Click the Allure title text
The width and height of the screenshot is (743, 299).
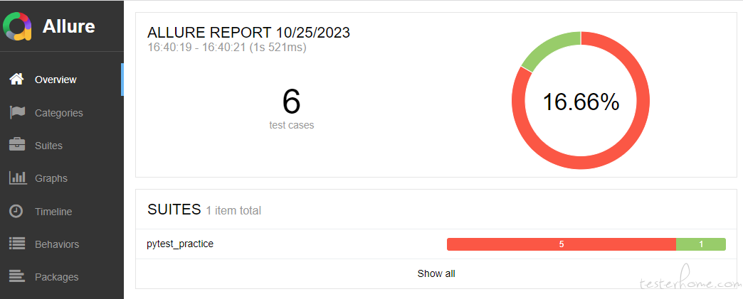(69, 26)
